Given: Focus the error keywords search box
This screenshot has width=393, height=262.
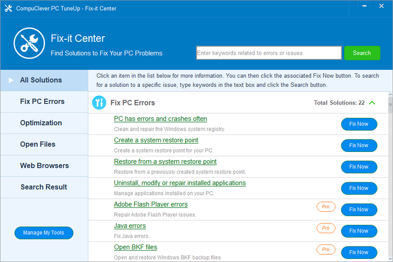Looking at the screenshot, I should [268, 53].
